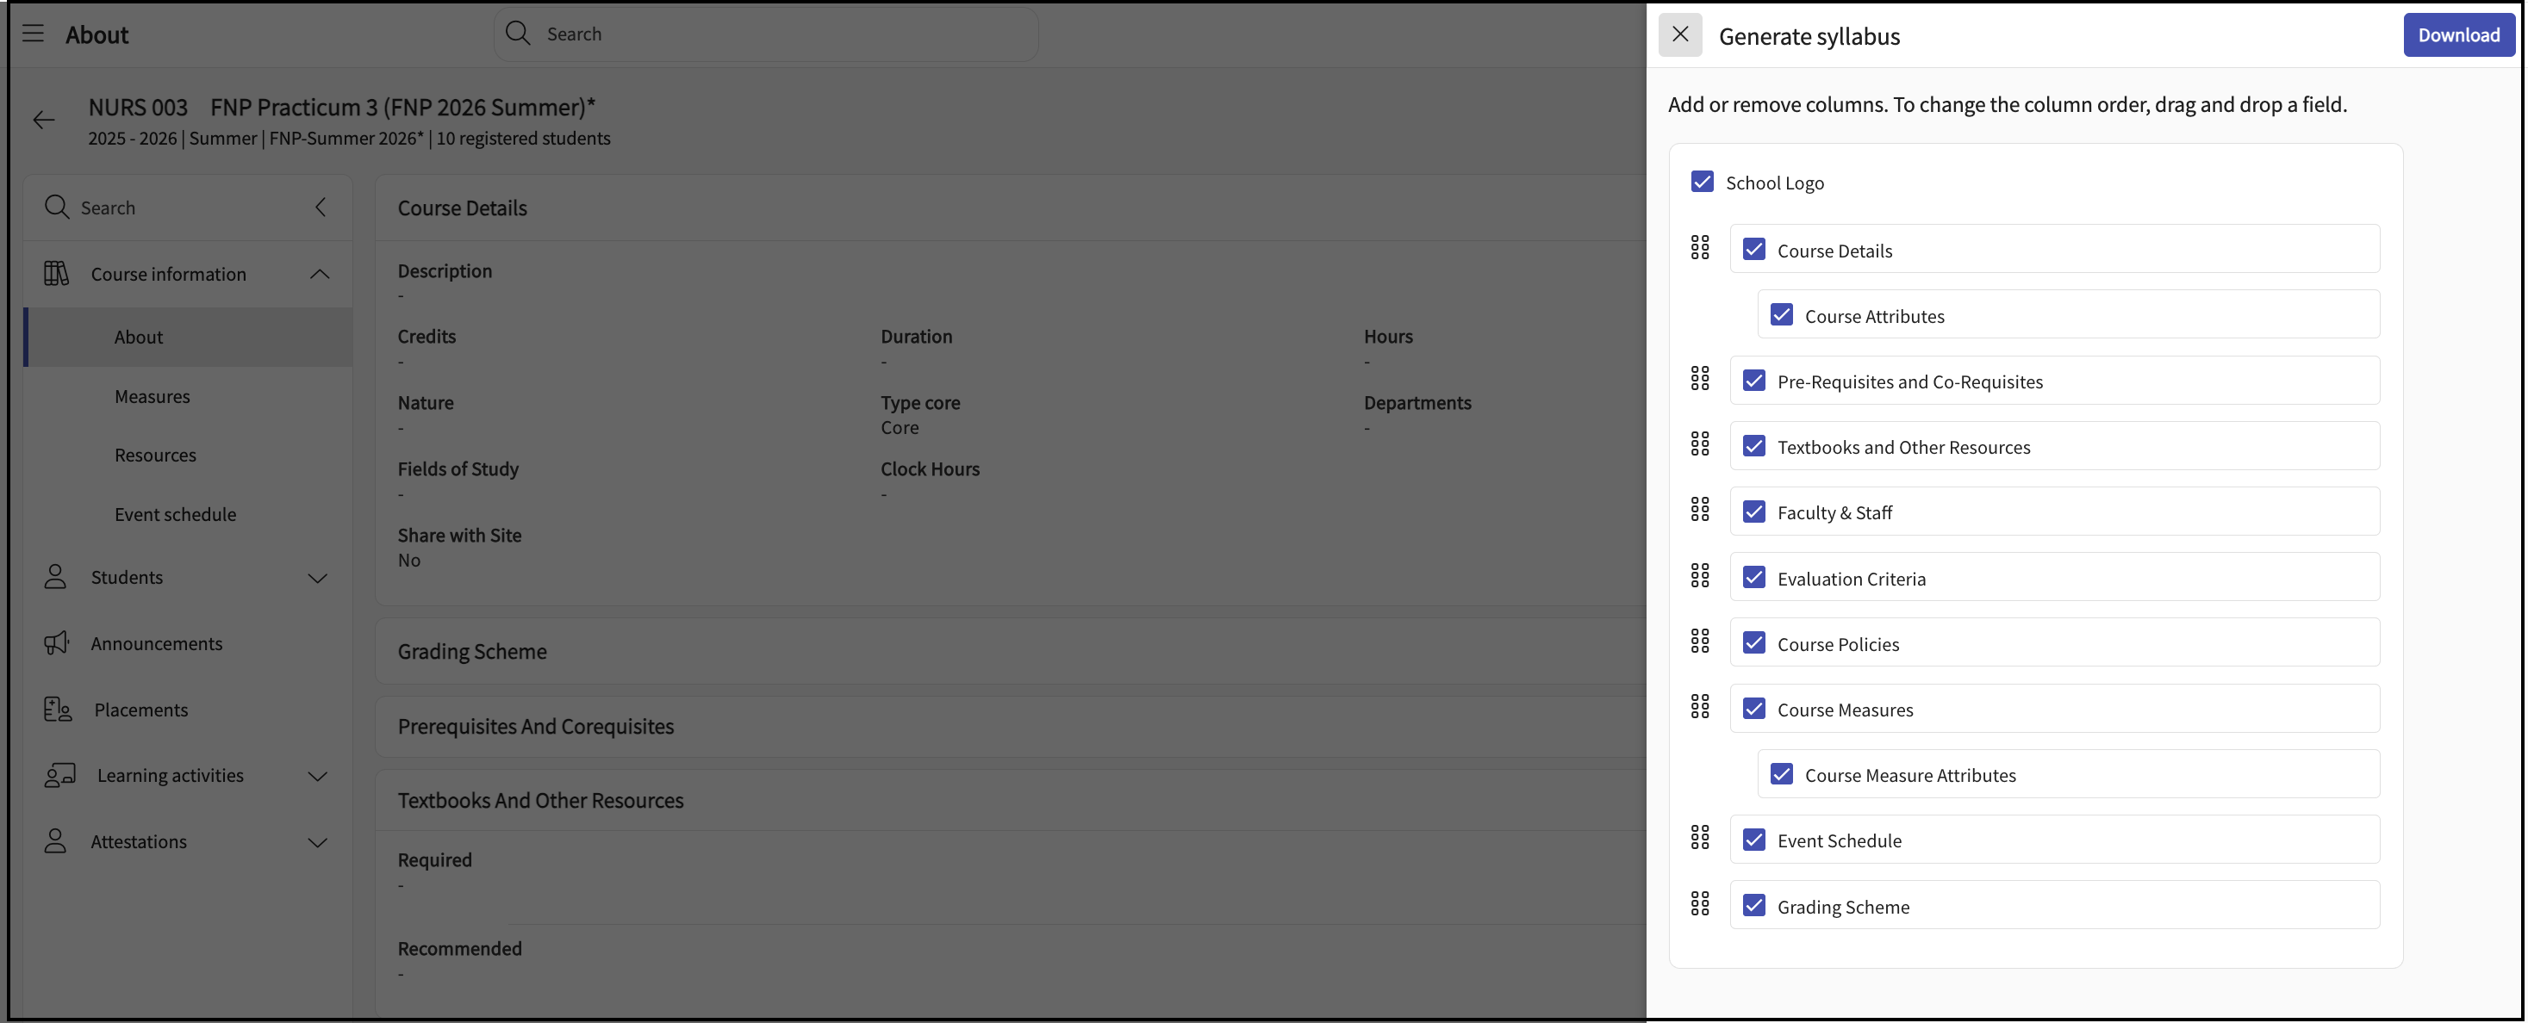Click the hamburger menu icon
The image size is (2528, 1023).
click(34, 34)
